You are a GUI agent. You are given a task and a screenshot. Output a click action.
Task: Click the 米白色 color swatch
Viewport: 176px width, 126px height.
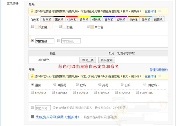click(92, 27)
